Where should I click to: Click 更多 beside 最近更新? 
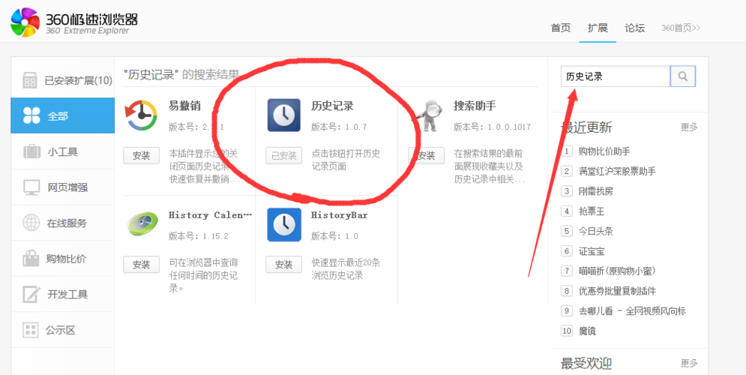pos(689,127)
